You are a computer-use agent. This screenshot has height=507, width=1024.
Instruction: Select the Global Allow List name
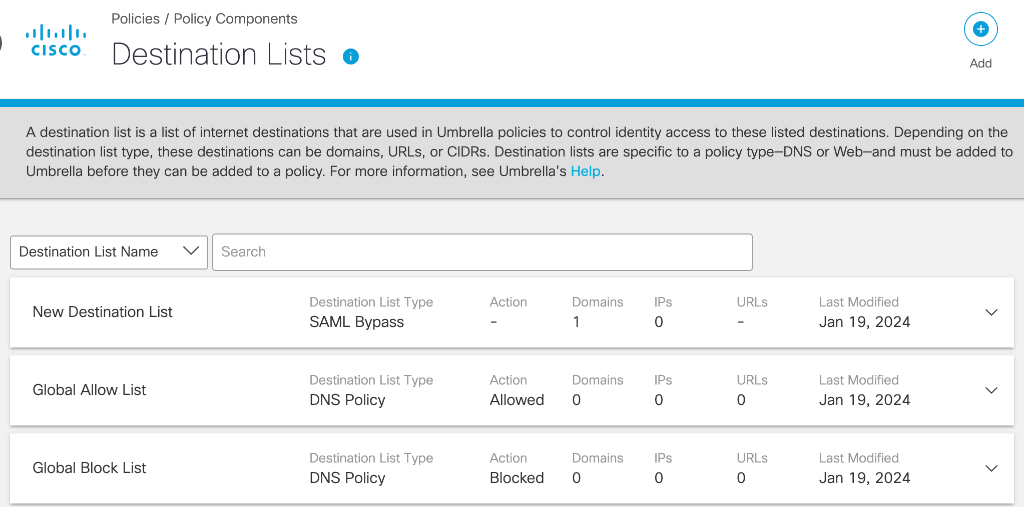[89, 390]
